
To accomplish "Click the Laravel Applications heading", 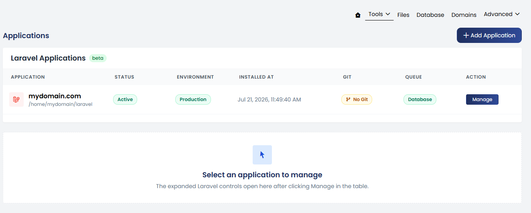I will click(x=48, y=58).
